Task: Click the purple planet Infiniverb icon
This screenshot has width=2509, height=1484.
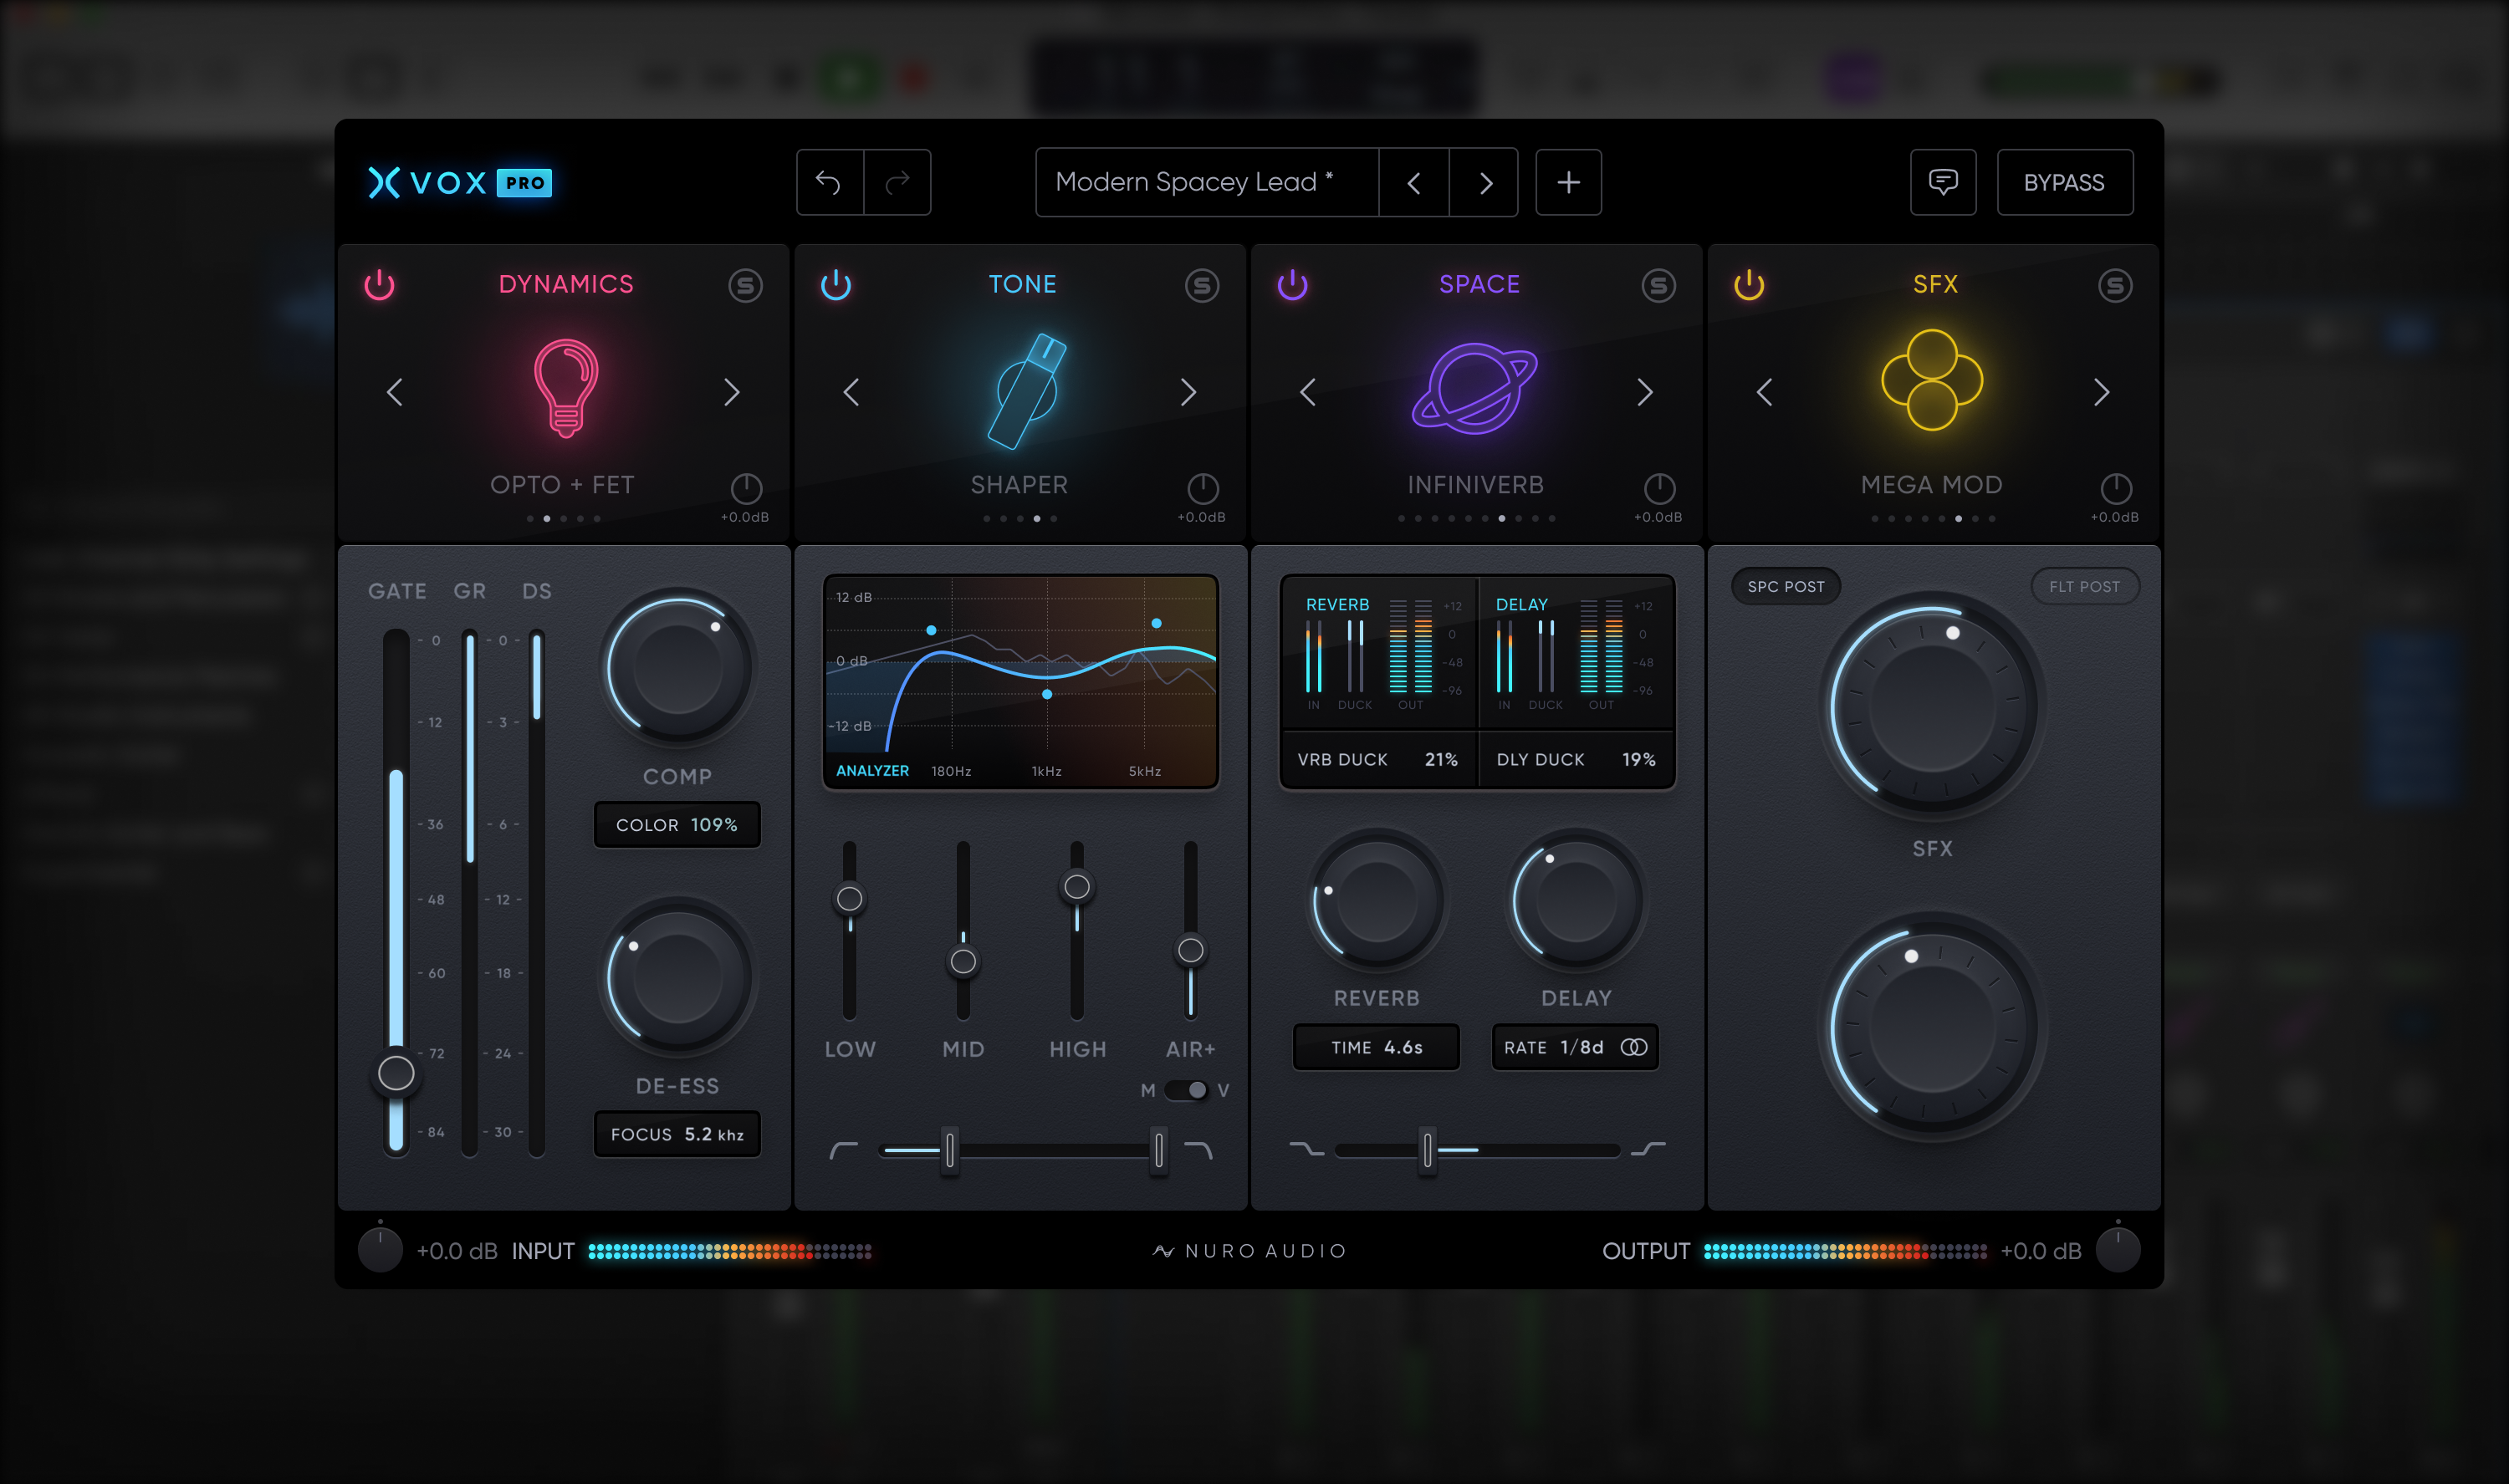Action: click(1475, 388)
